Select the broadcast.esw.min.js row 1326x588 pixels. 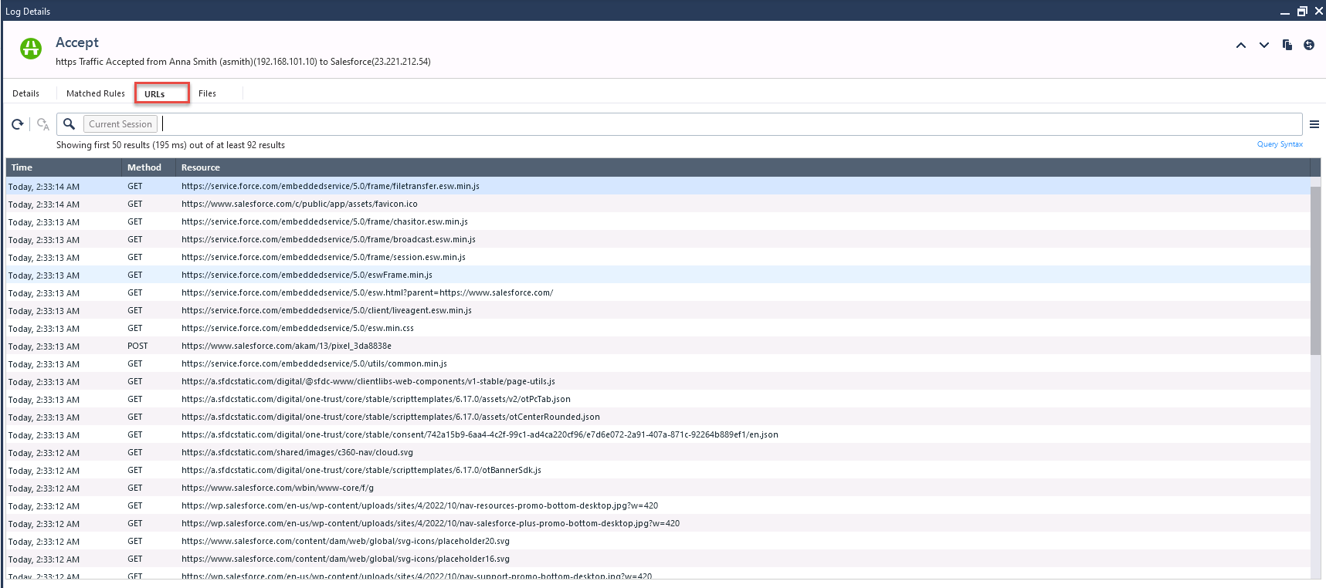[x=658, y=239]
